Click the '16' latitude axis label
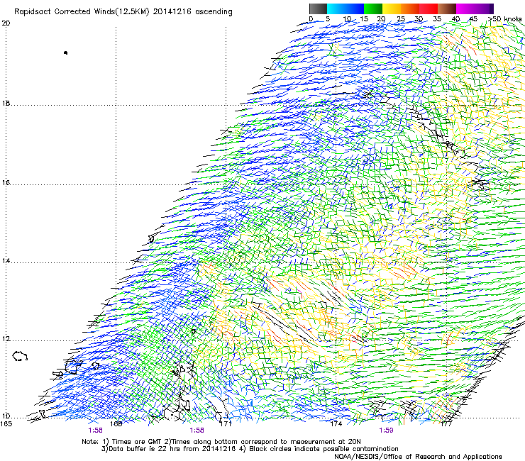 point(6,183)
